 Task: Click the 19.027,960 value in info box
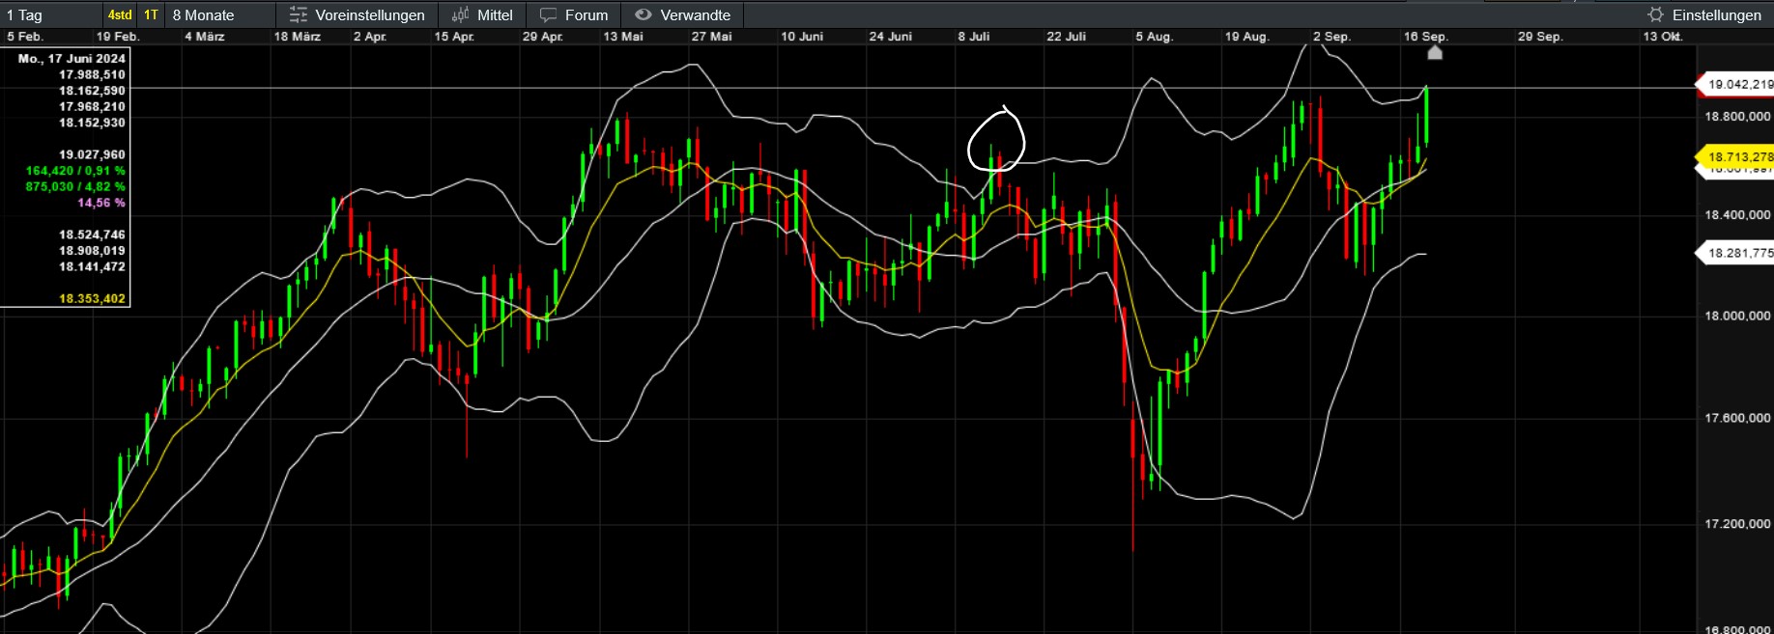92,154
